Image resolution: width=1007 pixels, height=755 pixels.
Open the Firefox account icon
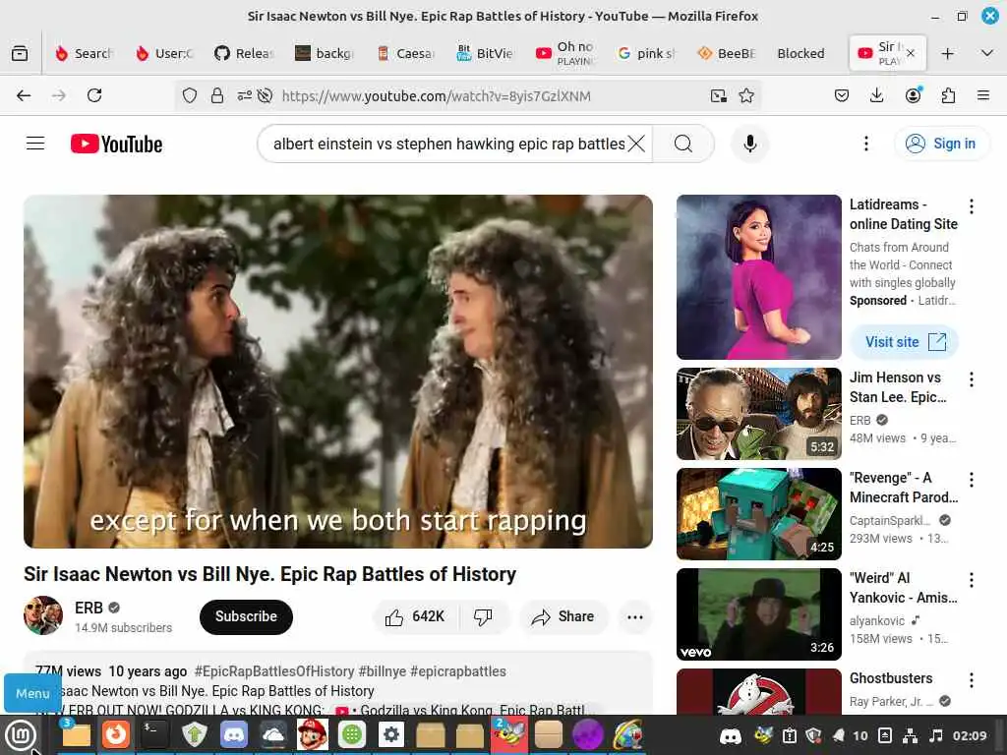point(913,95)
